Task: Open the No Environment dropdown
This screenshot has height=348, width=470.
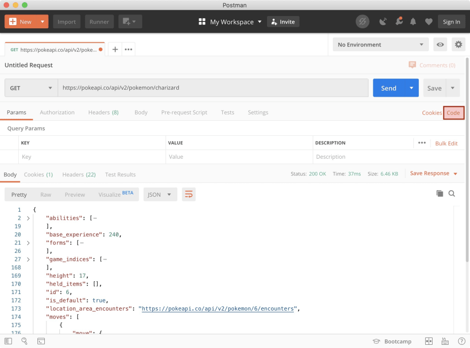Action: pyautogui.click(x=381, y=44)
